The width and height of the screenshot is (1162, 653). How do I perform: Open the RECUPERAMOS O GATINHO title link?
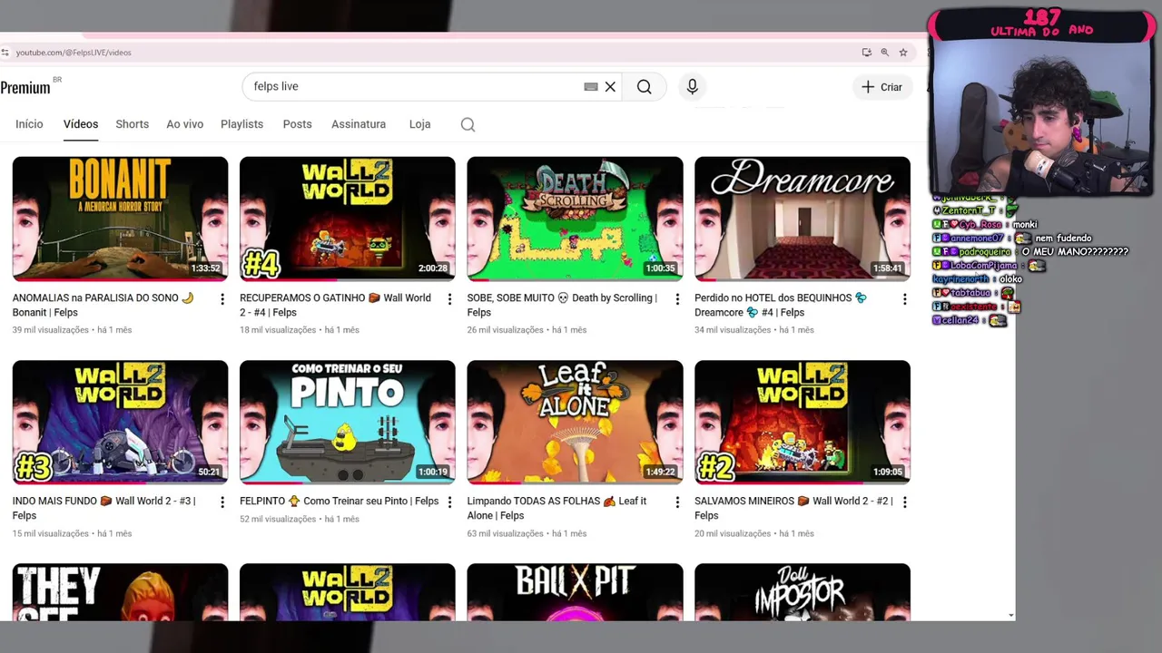(x=335, y=305)
